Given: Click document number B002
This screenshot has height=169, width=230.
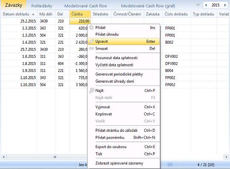Looking at the screenshot, I should pos(169,42).
